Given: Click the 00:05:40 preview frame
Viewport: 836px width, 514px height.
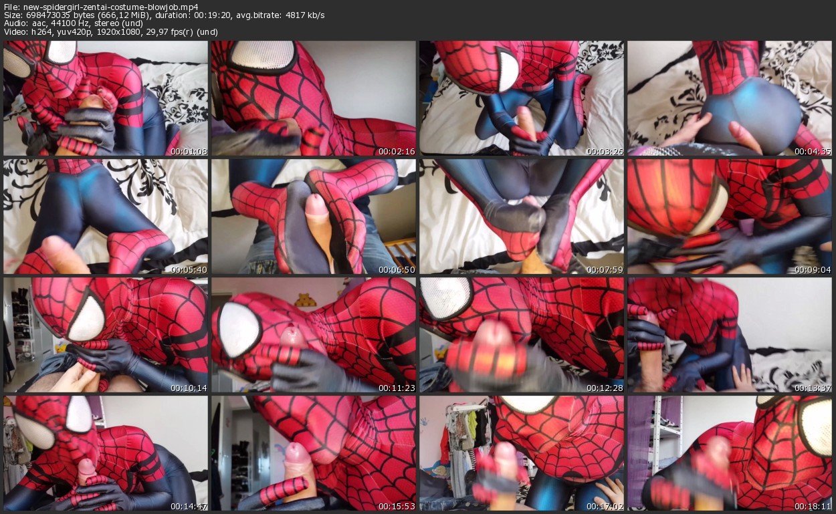Looking at the screenshot, I should 106,217.
